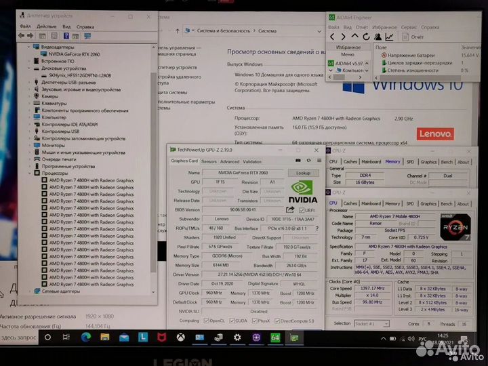This screenshot has height=366, width=488.
Task: Click forward arrow in Device Manager toolbar
Action: [x=30, y=36]
